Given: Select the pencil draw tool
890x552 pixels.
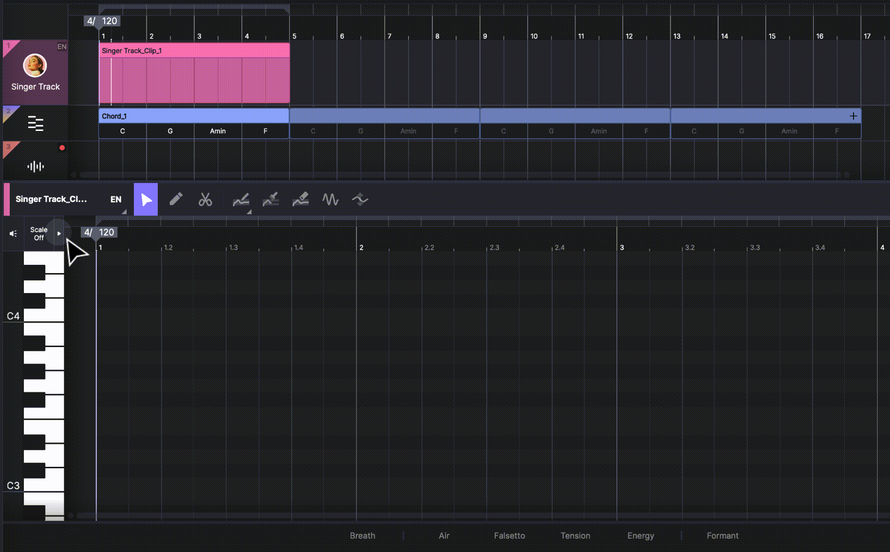Looking at the screenshot, I should click(x=176, y=199).
